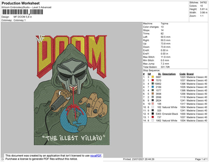Click stitch count '19862' in row 3
Image resolution: width=209 pixels, height=162 pixels.
point(158,84)
